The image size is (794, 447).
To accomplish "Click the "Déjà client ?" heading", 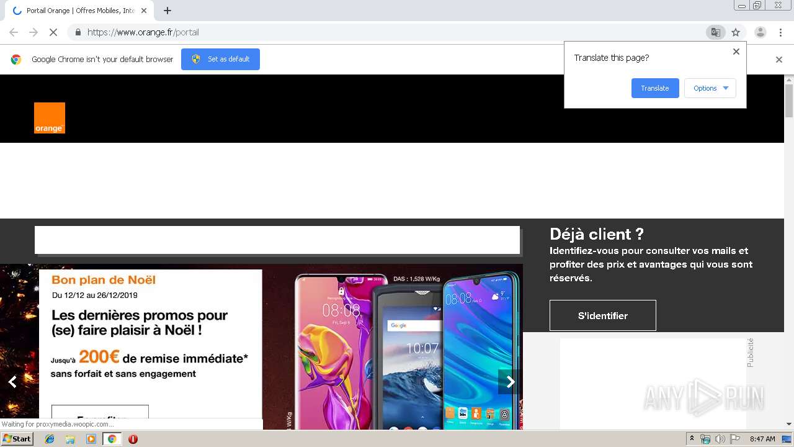I will pyautogui.click(x=597, y=234).
